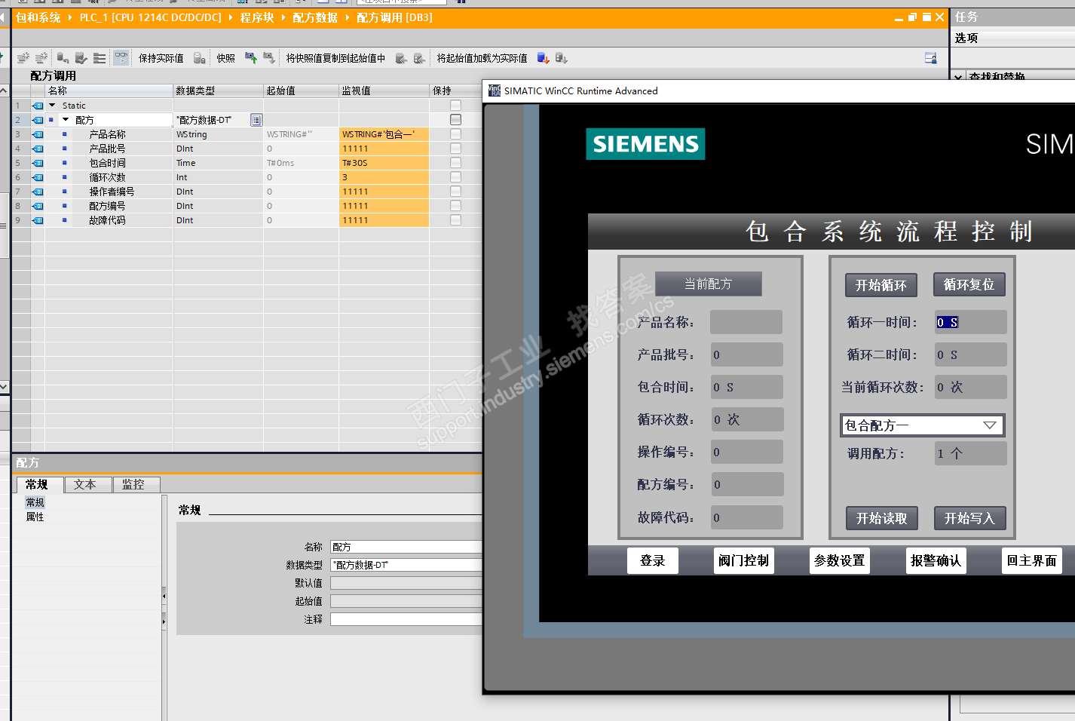Click the 注释 field in properties panel
Viewport: 1075px width, 721px height.
[x=406, y=619]
